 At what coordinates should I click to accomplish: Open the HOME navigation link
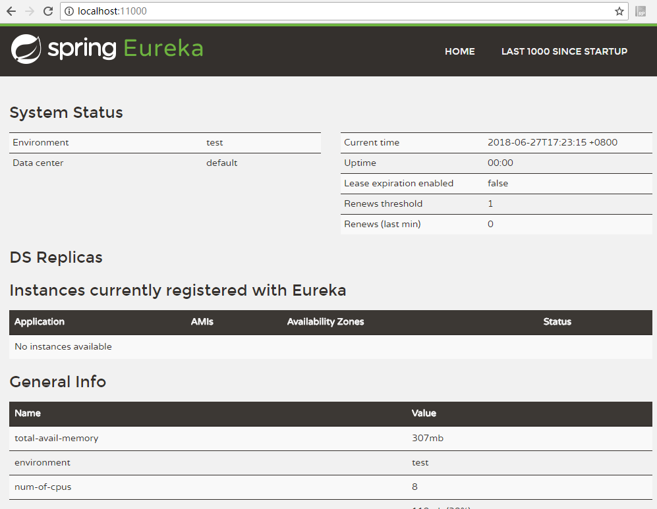tap(460, 51)
